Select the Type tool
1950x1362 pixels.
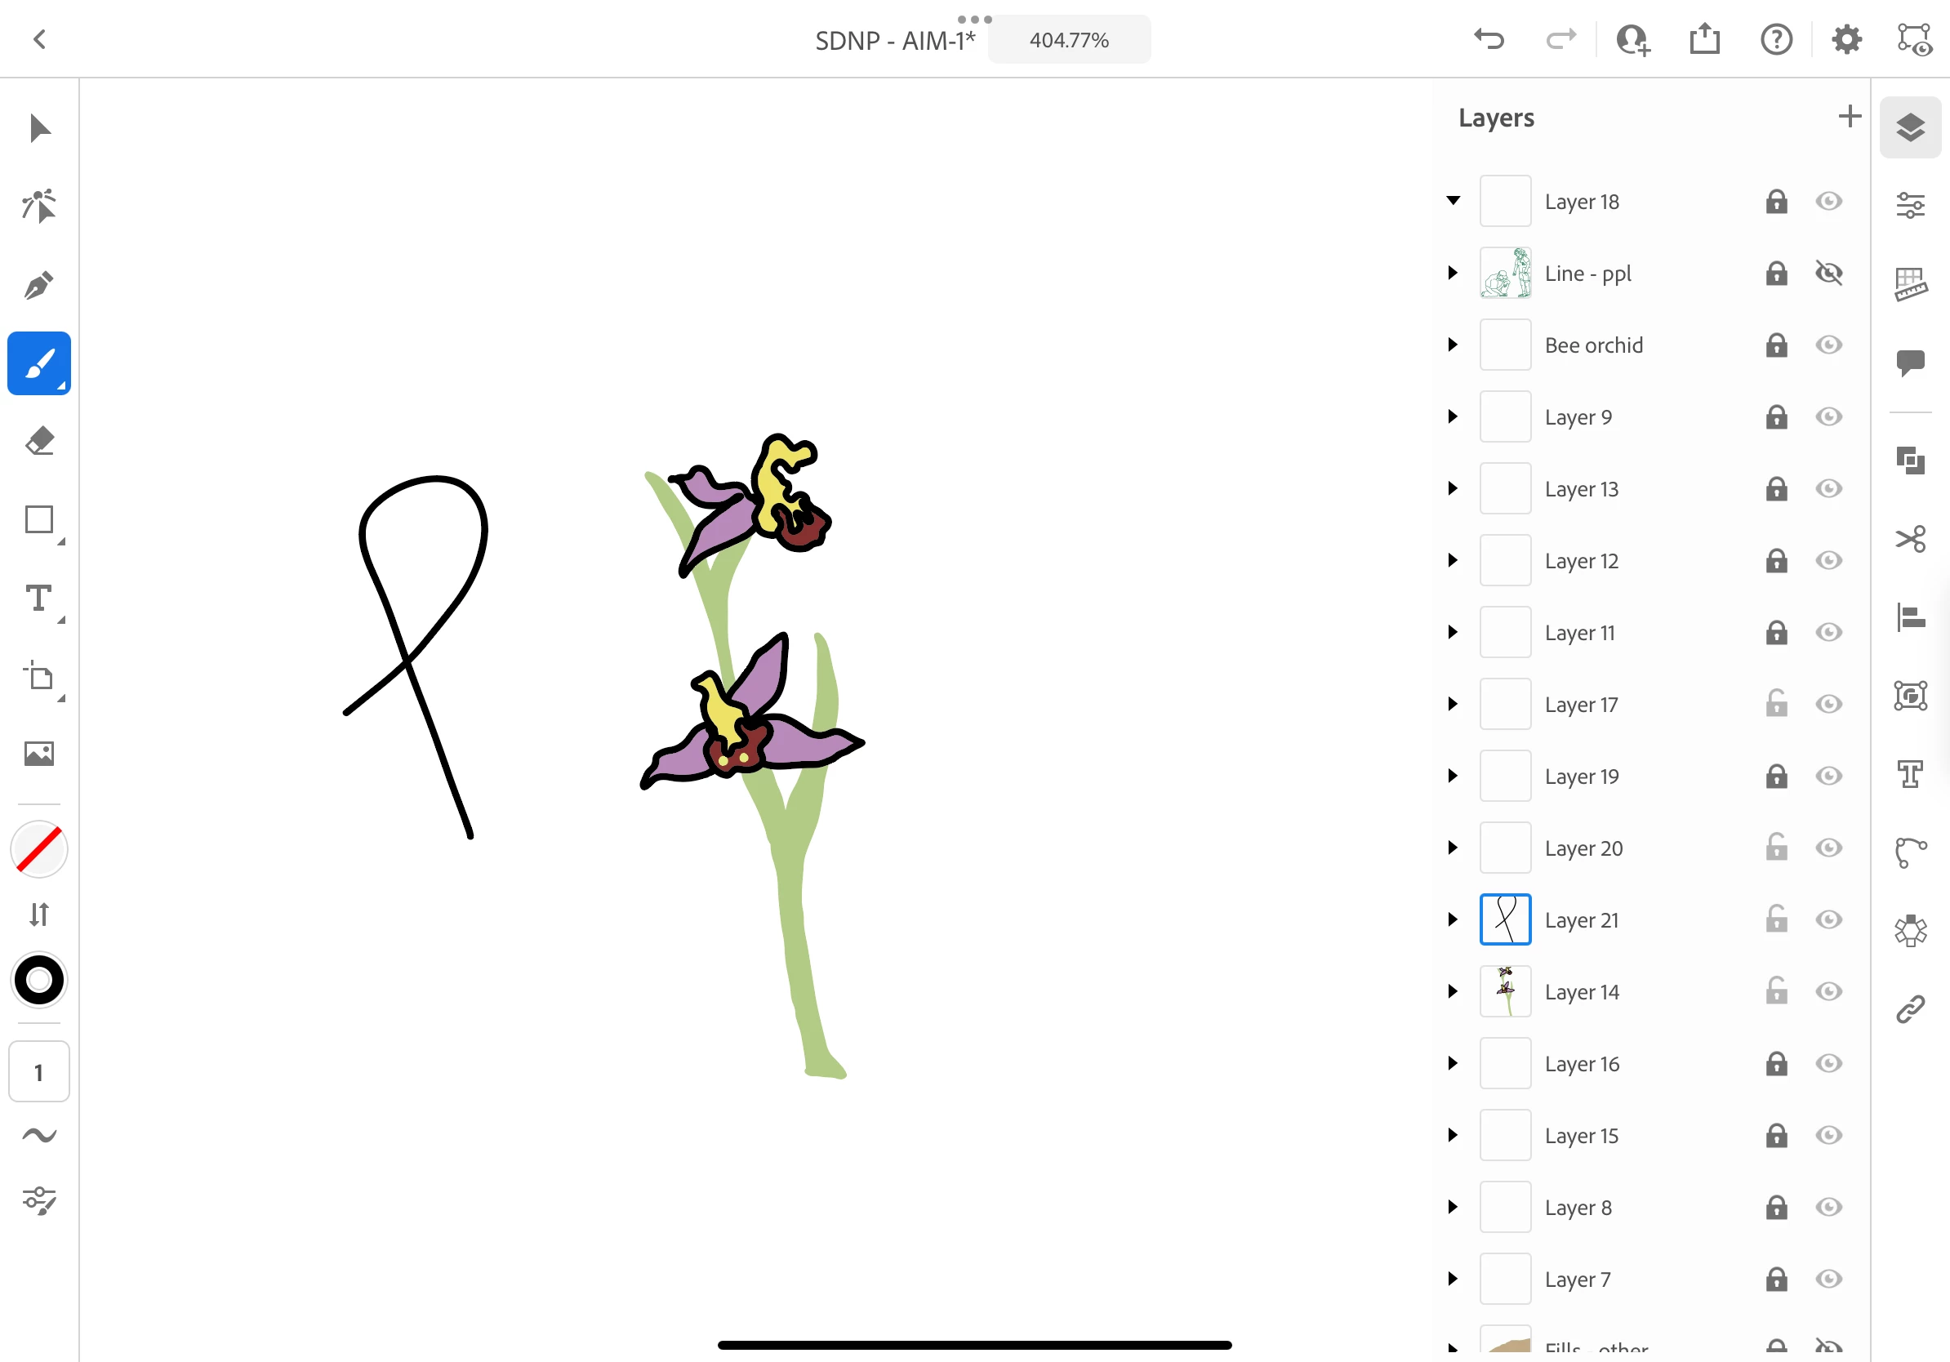coord(38,599)
